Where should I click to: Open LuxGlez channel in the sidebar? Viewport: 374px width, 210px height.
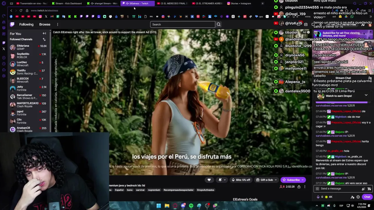[x=28, y=64]
